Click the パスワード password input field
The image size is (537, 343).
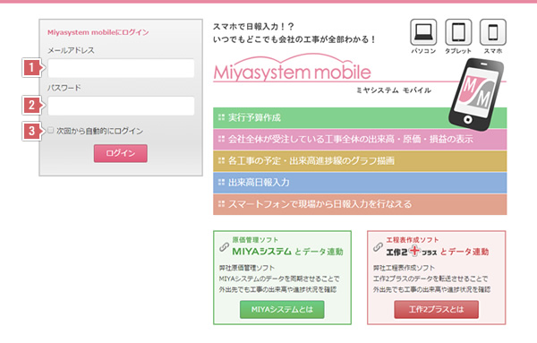coord(121,106)
